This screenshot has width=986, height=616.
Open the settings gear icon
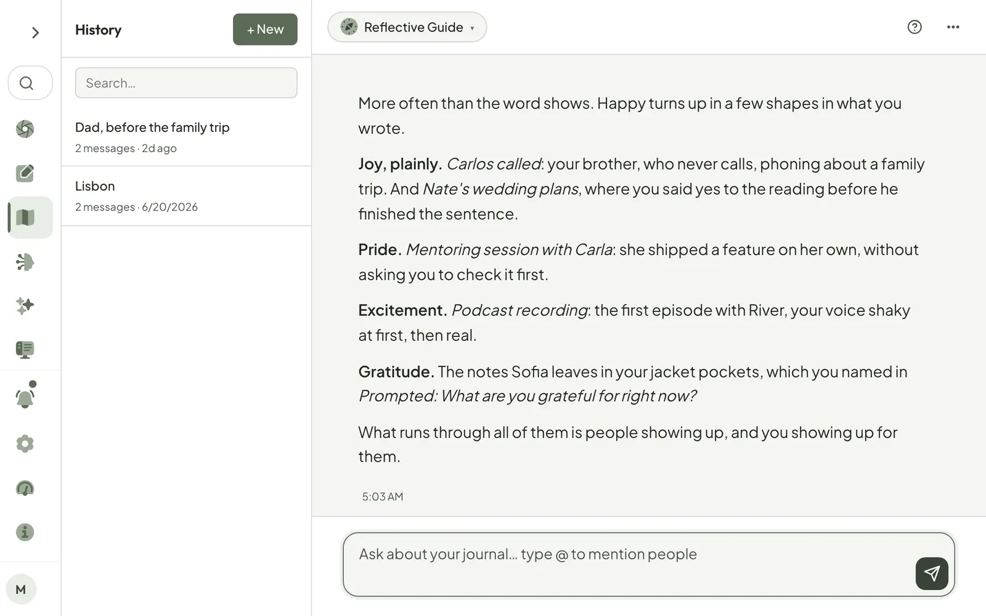pos(25,444)
